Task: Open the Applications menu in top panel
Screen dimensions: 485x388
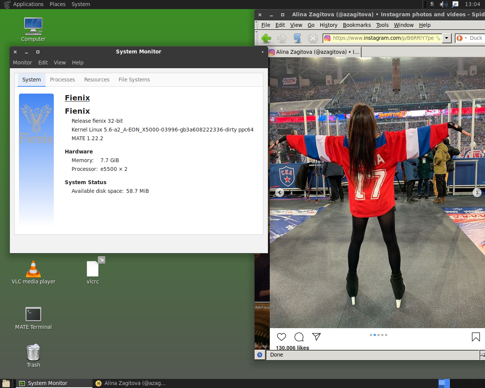Action: click(28, 4)
